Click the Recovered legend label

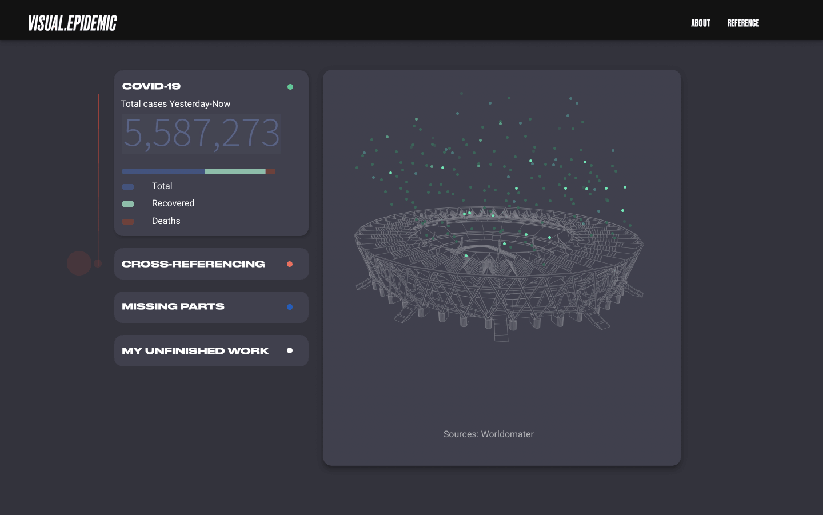click(x=173, y=203)
